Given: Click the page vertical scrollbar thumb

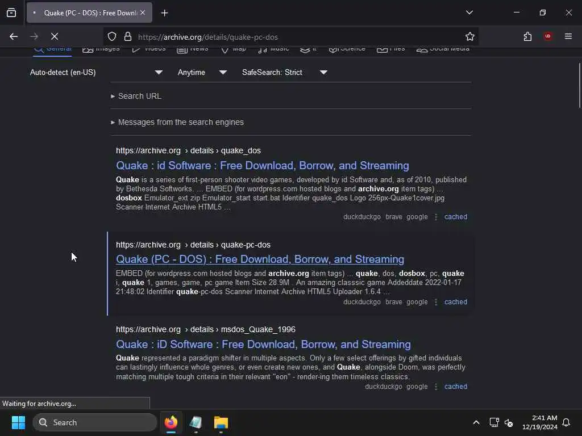Looking at the screenshot, I should click(579, 86).
